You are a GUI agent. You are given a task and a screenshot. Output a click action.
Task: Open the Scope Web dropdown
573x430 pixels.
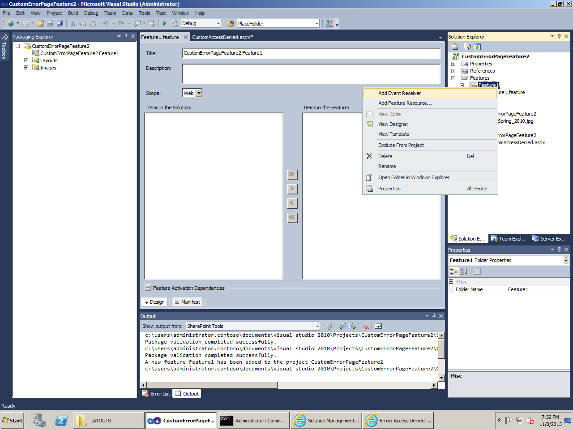(199, 93)
